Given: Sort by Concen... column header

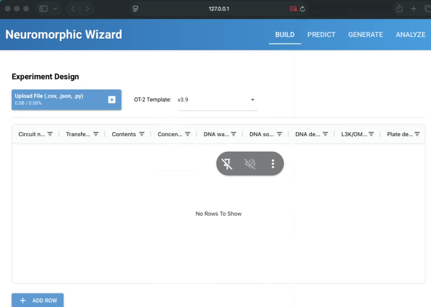Looking at the screenshot, I should tap(170, 134).
